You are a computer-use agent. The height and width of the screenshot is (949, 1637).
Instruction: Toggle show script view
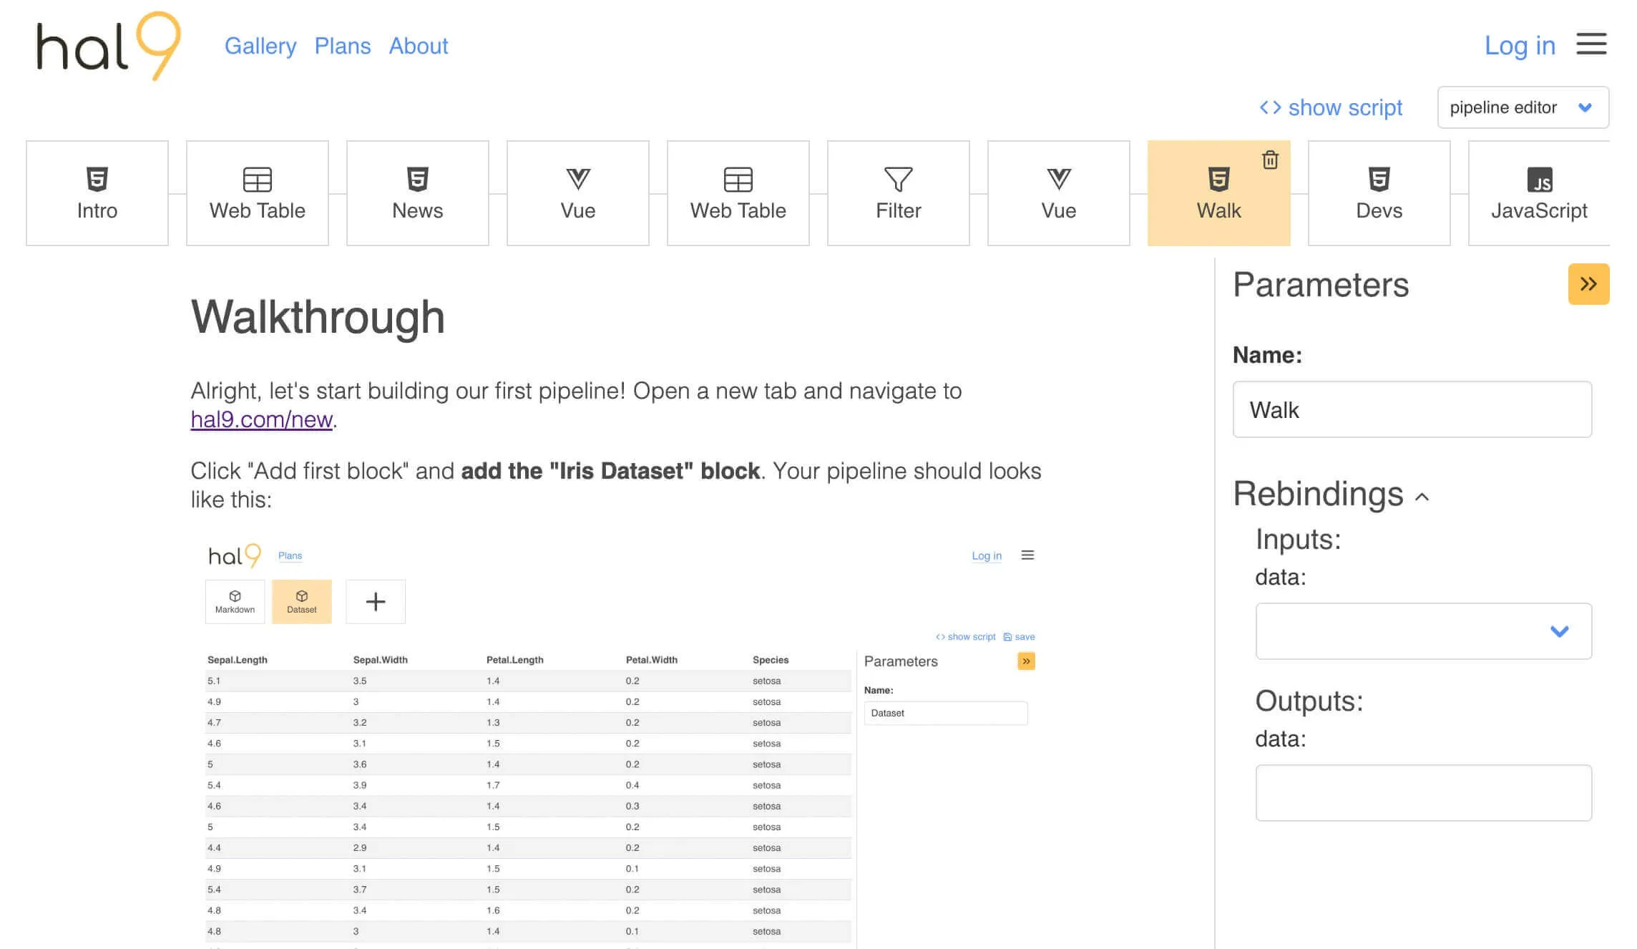click(1331, 107)
